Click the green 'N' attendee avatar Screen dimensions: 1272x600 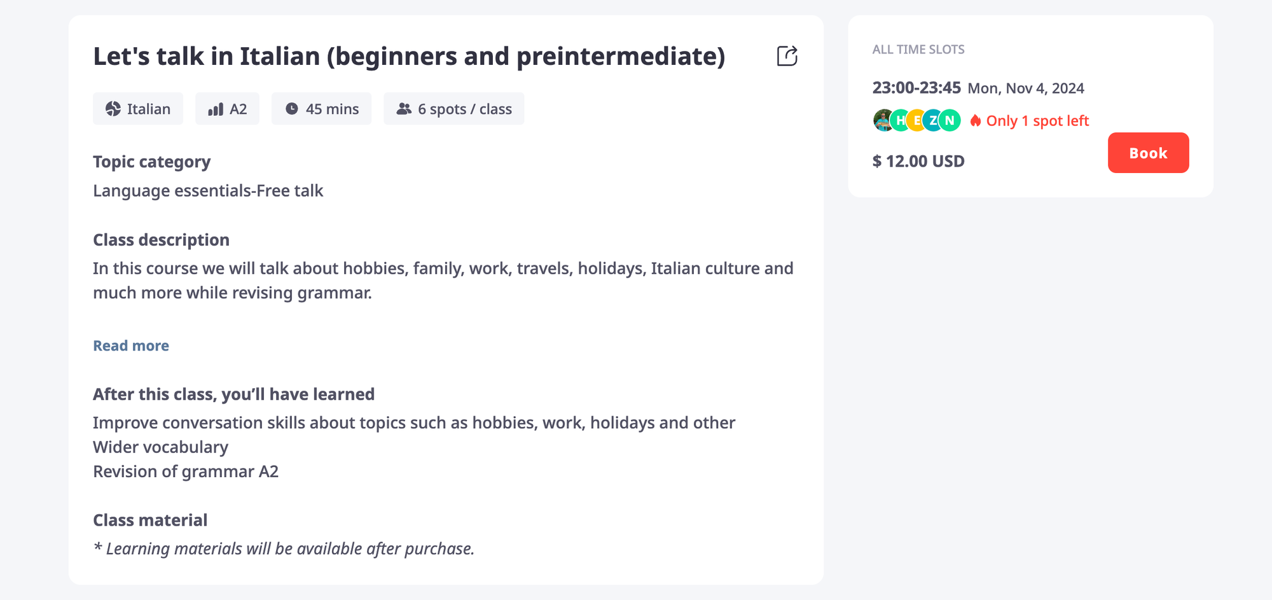[x=950, y=120]
